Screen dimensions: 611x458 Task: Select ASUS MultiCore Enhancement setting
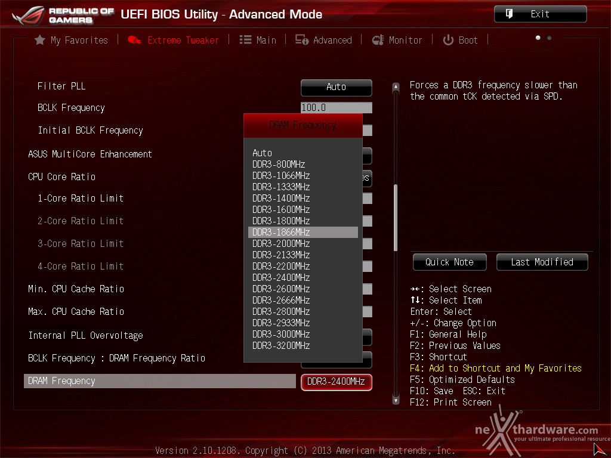click(x=90, y=154)
